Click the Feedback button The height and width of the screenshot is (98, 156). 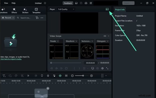pyautogui.click(x=68, y=3)
